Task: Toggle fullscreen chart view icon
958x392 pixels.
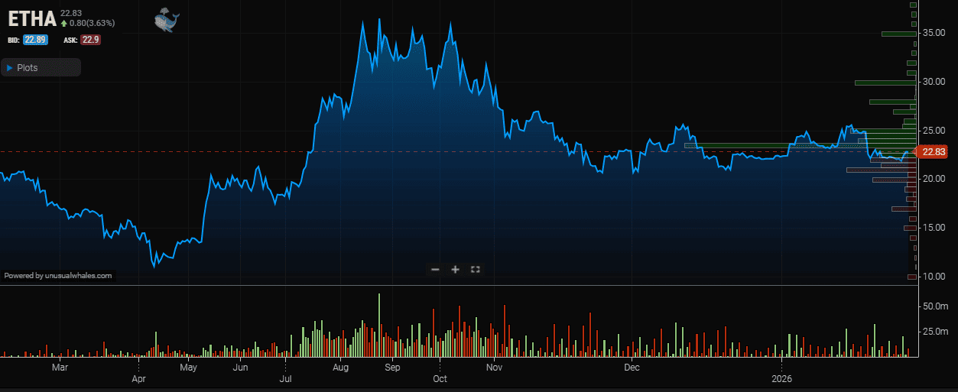Action: 475,269
